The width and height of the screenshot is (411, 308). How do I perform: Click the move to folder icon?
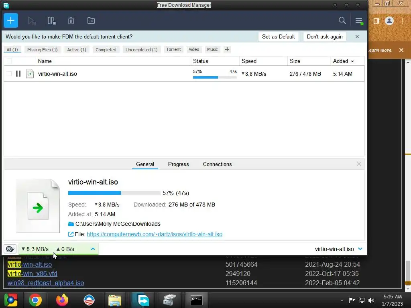[91, 20]
